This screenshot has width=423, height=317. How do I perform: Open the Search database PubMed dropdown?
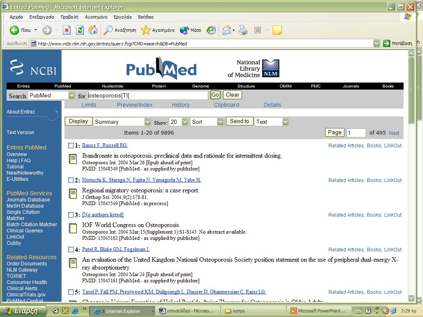[71, 95]
